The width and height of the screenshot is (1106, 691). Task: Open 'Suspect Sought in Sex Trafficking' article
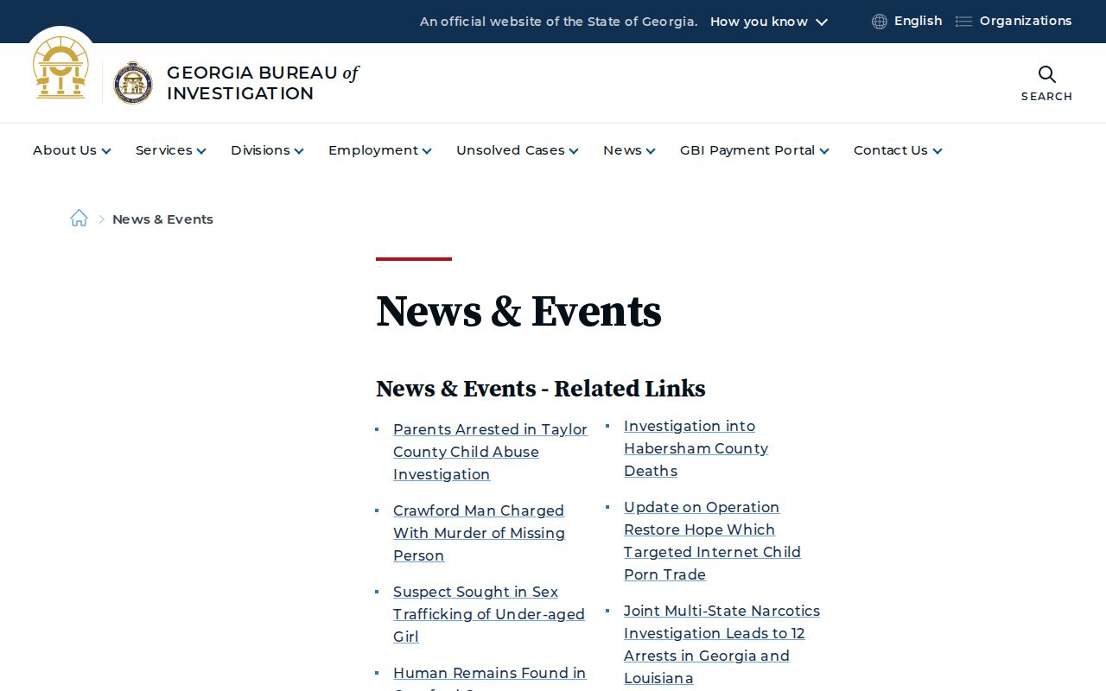(x=489, y=614)
